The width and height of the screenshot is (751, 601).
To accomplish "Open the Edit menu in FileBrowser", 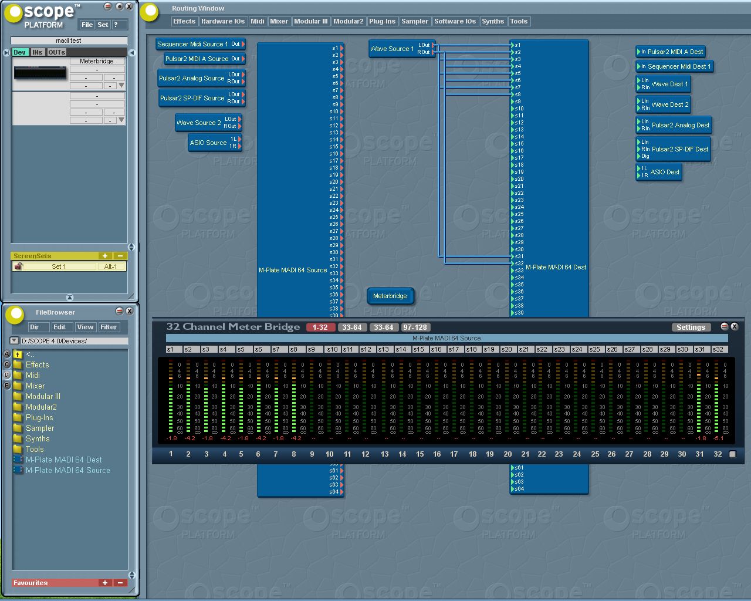I will click(62, 327).
